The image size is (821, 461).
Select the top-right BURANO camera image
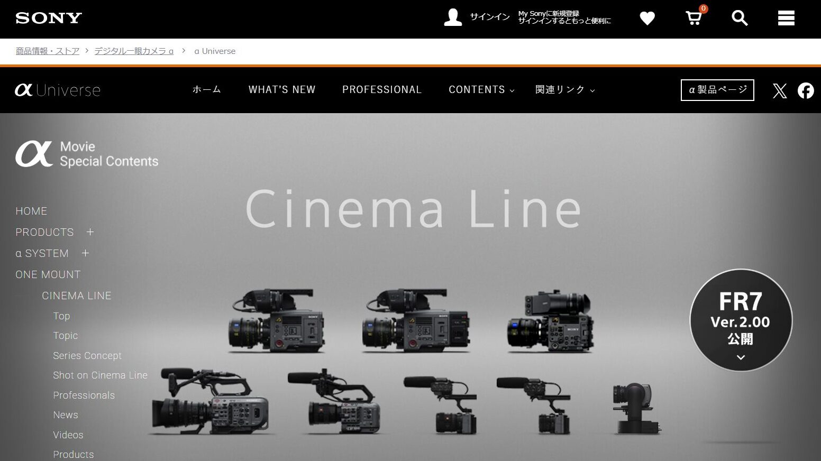point(551,320)
